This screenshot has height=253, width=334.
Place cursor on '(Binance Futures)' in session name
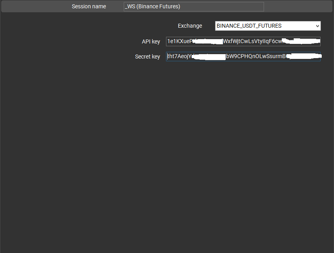[158, 7]
